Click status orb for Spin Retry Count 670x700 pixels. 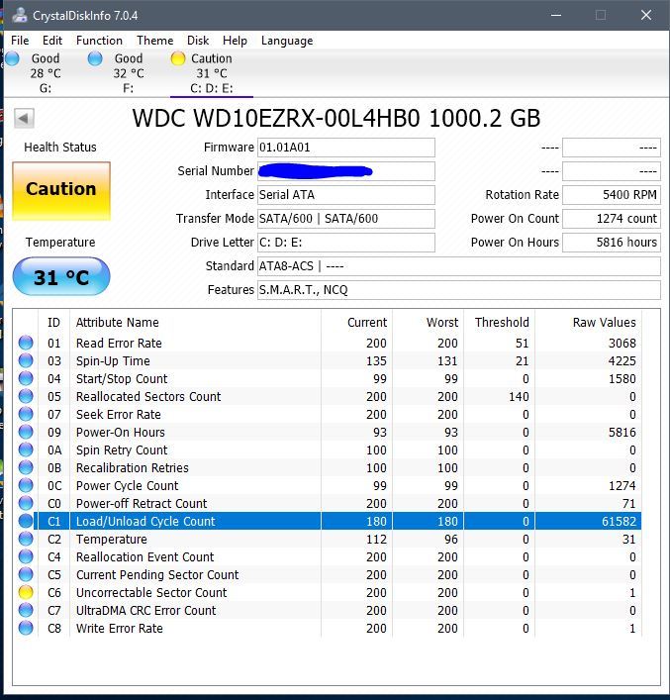tap(26, 450)
